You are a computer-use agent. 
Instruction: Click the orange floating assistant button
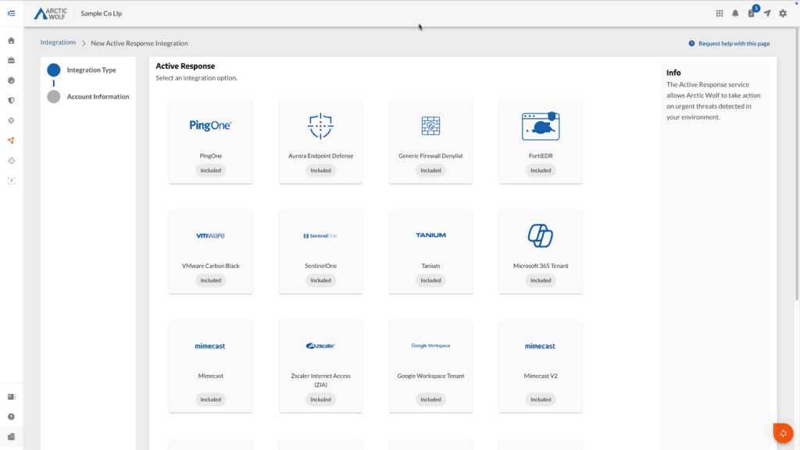click(782, 433)
